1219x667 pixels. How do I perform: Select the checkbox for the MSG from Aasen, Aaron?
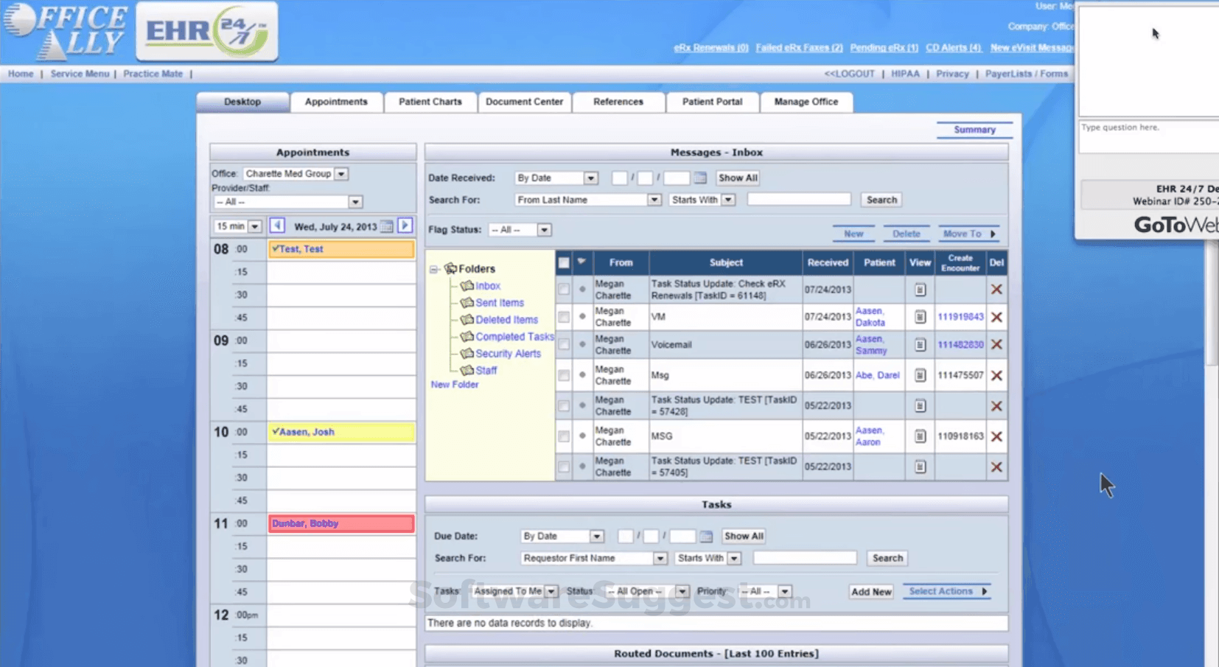(564, 436)
